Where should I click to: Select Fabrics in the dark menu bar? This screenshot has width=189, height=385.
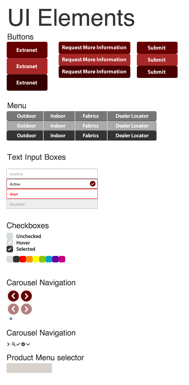pos(91,136)
